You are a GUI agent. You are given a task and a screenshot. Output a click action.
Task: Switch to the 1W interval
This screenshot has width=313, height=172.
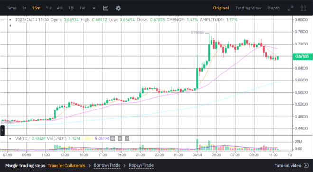click(82, 8)
